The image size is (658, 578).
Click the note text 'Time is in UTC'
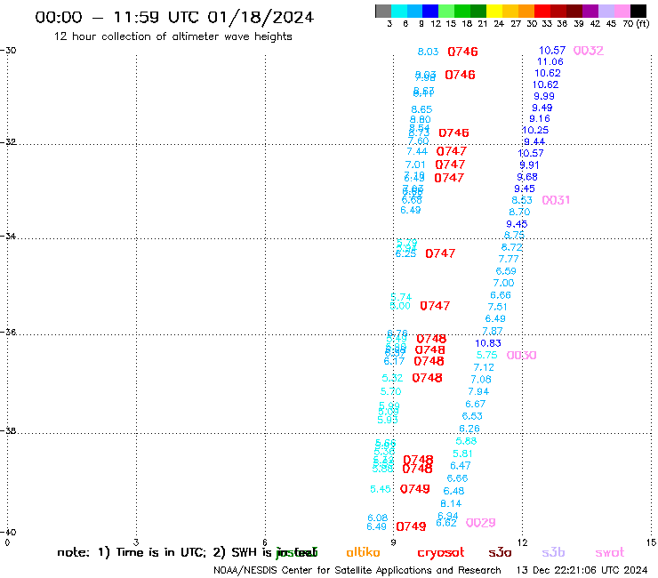[x=161, y=552]
